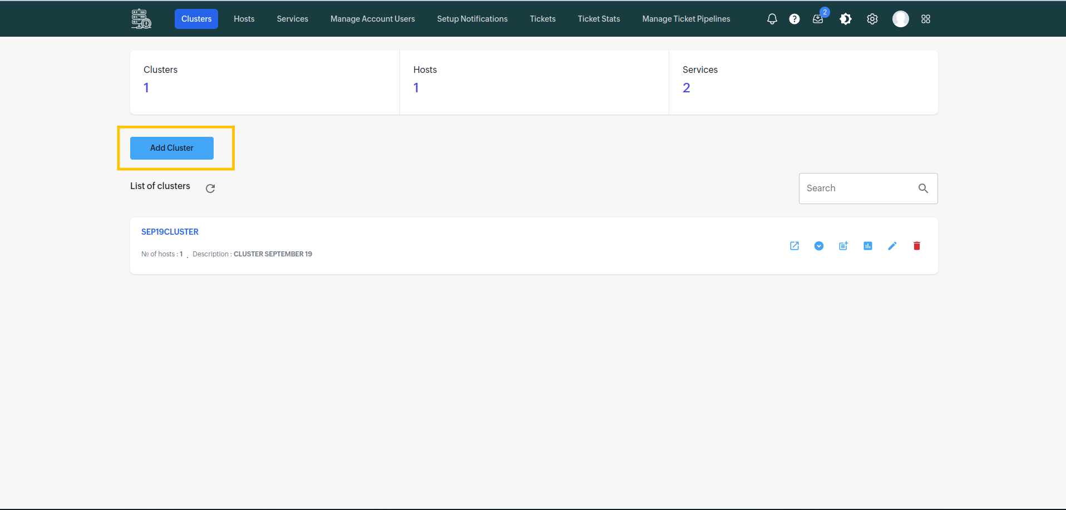Open Setup Notifications
Screen dimensions: 1066x510
click(472, 19)
